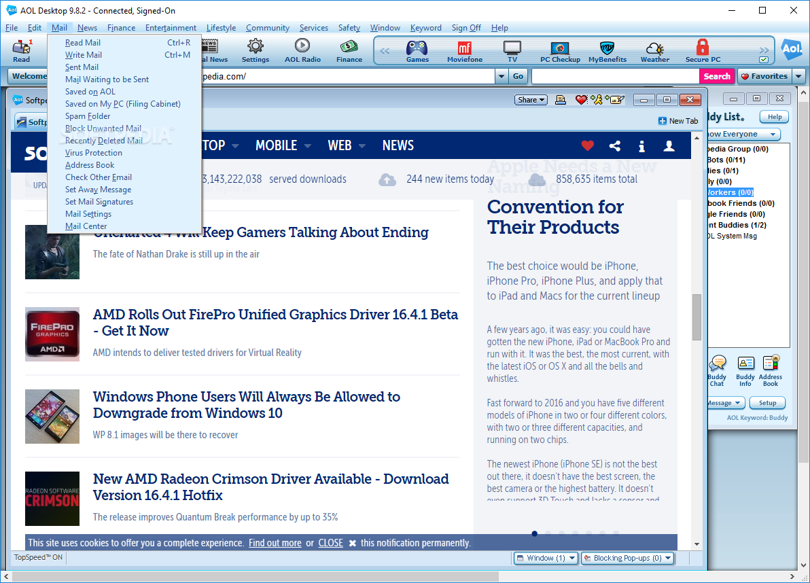Viewport: 810px width, 583px height.
Task: Click the Go button beside address bar
Action: point(518,76)
